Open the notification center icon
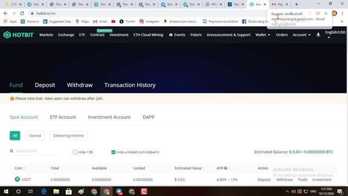 coord(340,191)
